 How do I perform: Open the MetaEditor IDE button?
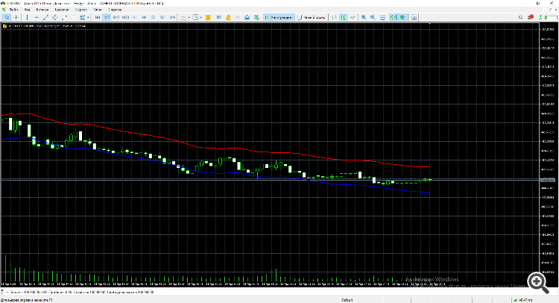pyautogui.click(x=219, y=17)
